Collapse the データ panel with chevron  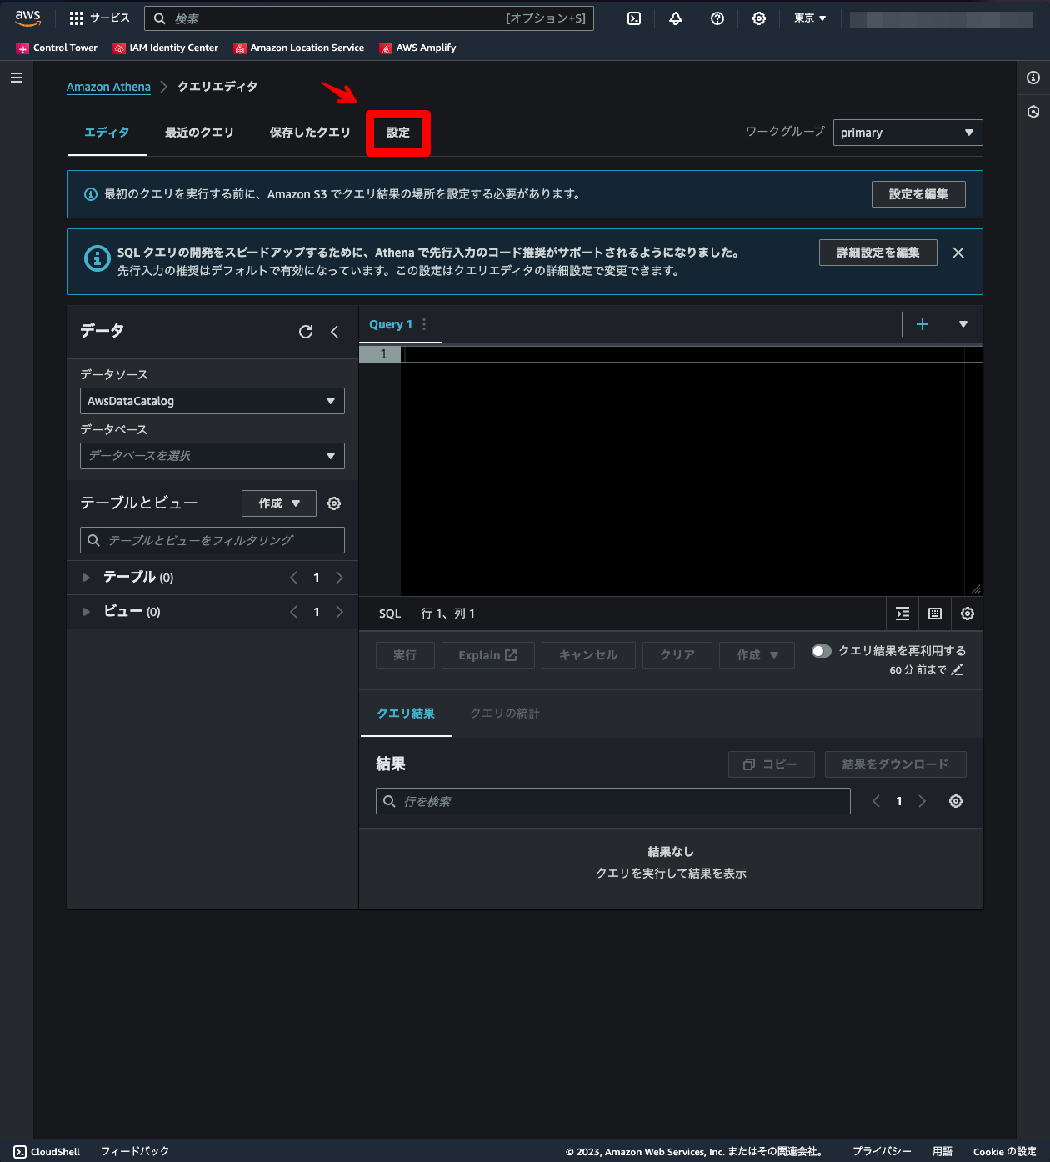point(334,332)
